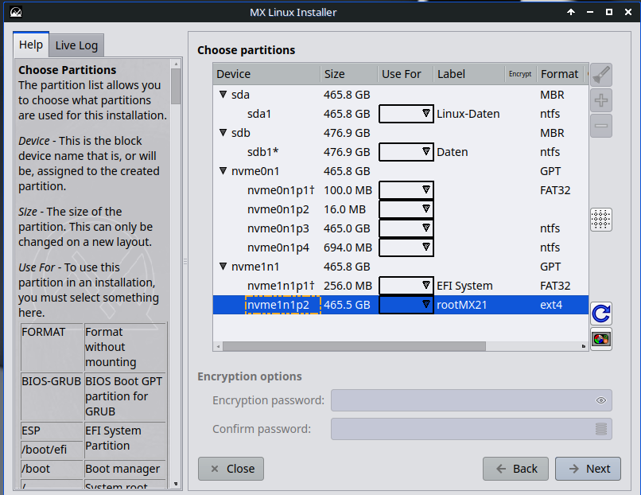Screen dimensions: 641x495
Task: Click the partition table horizontal scrollbar
Action: 354,346
